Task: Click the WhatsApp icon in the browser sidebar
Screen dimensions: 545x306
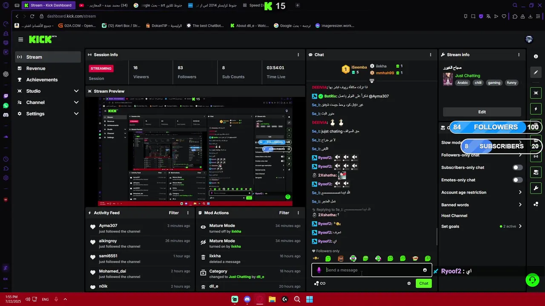Action: coord(6,105)
